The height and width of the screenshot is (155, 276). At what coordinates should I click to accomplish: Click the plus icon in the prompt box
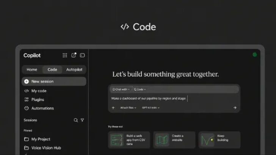tap(113, 108)
